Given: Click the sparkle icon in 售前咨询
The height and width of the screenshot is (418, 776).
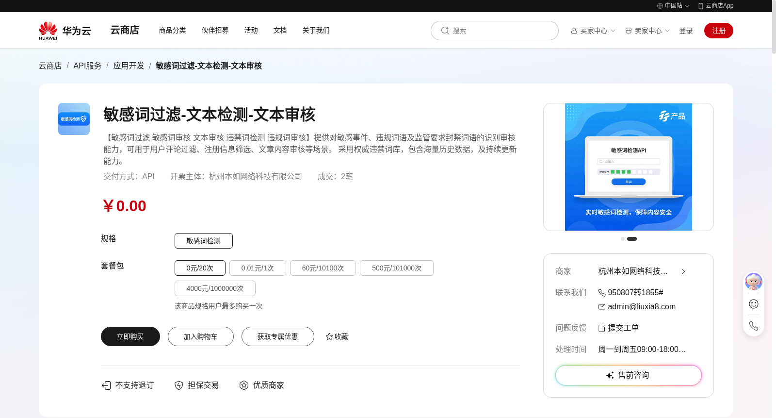Looking at the screenshot, I should [610, 375].
